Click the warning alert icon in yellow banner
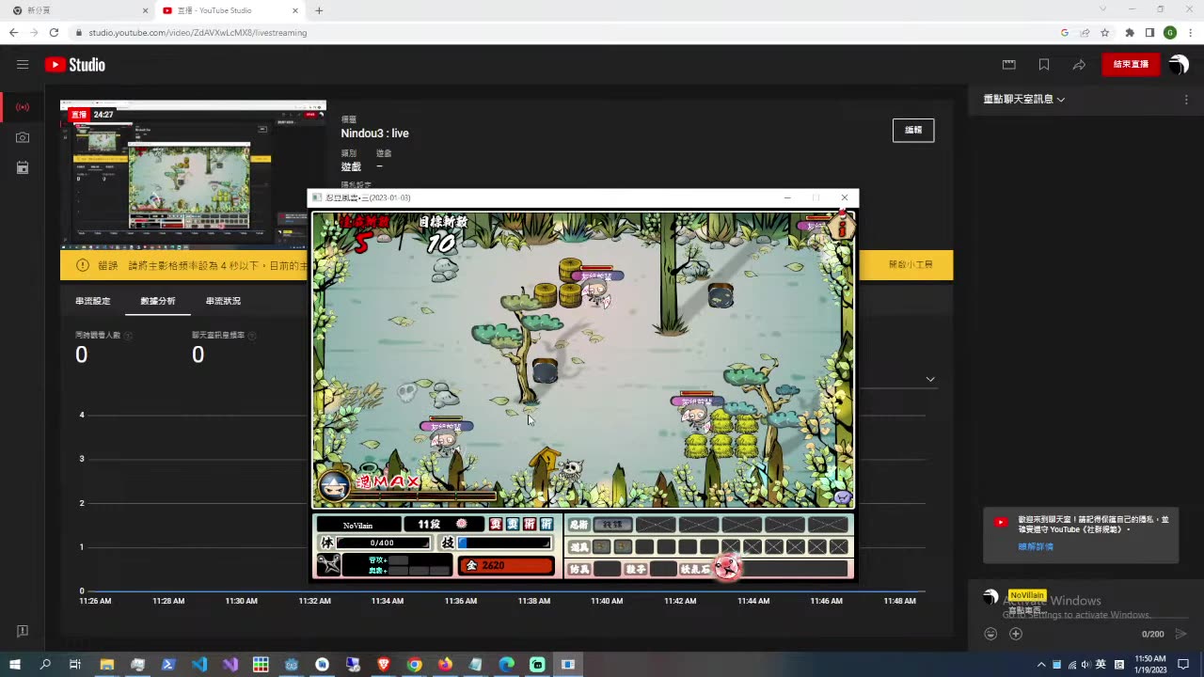This screenshot has height=677, width=1204. click(83, 265)
